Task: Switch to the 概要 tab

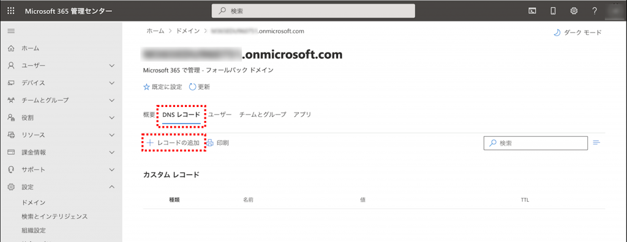Action: tap(149, 115)
